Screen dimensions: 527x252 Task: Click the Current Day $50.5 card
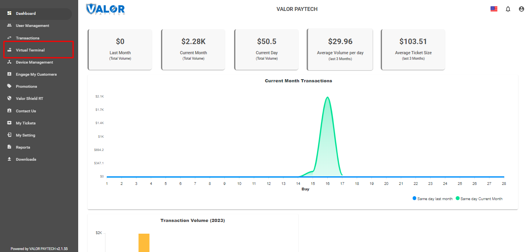(x=267, y=50)
